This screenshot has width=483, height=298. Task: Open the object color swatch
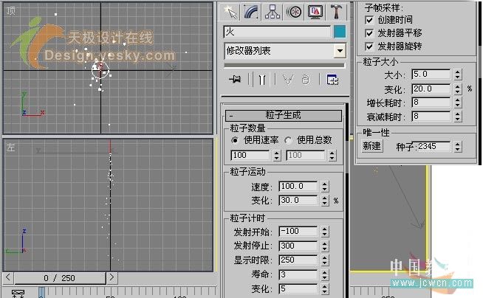tap(340, 32)
